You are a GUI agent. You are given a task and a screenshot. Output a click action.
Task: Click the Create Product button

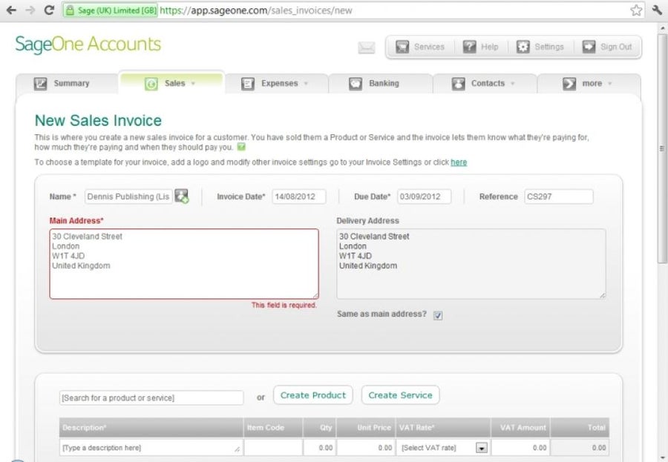[x=313, y=395]
